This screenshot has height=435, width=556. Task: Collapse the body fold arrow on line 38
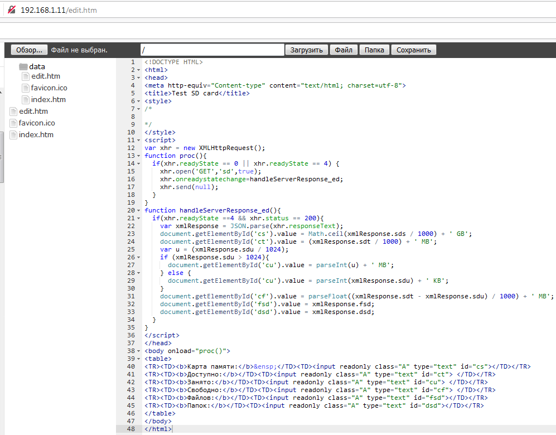pos(139,351)
